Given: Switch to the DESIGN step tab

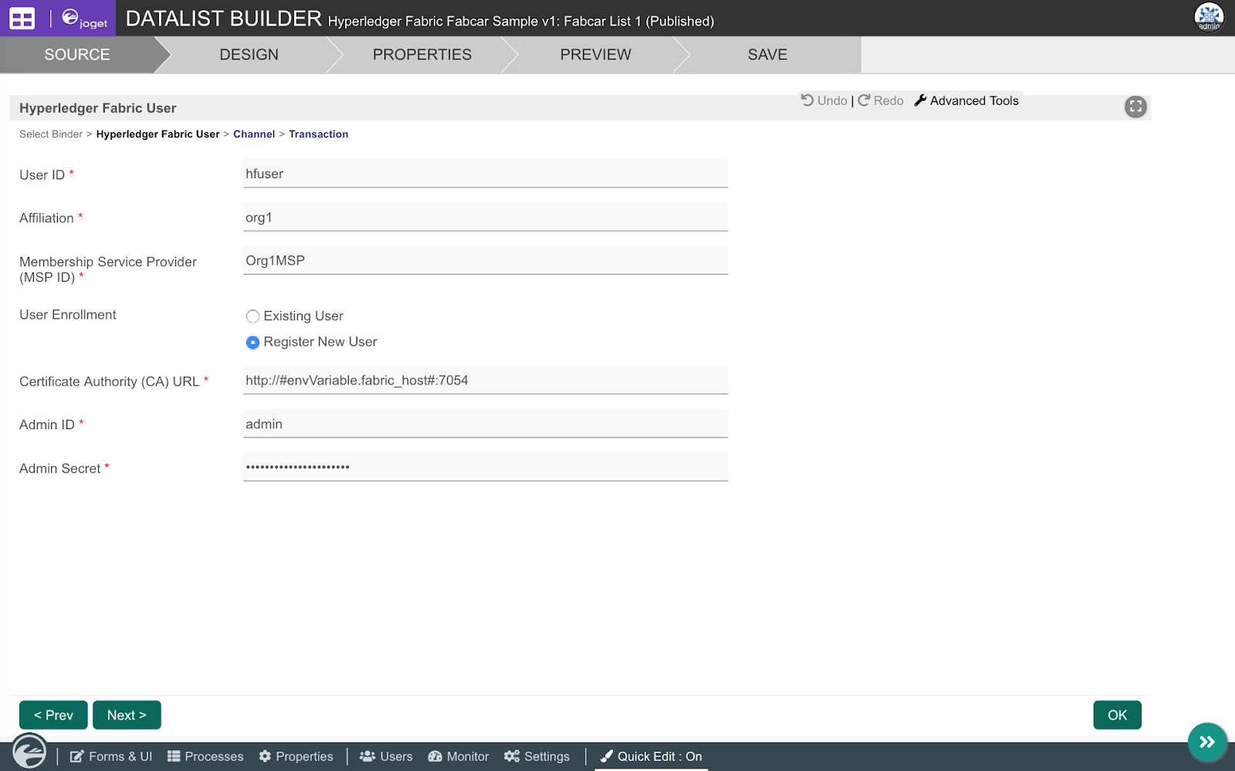Looking at the screenshot, I should (x=249, y=55).
